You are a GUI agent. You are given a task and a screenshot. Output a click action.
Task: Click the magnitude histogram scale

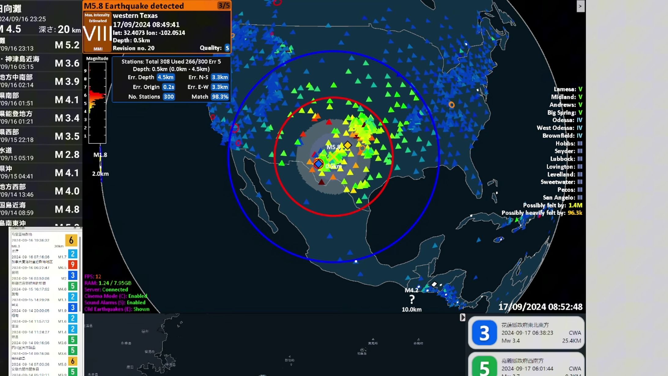pyautogui.click(x=97, y=102)
